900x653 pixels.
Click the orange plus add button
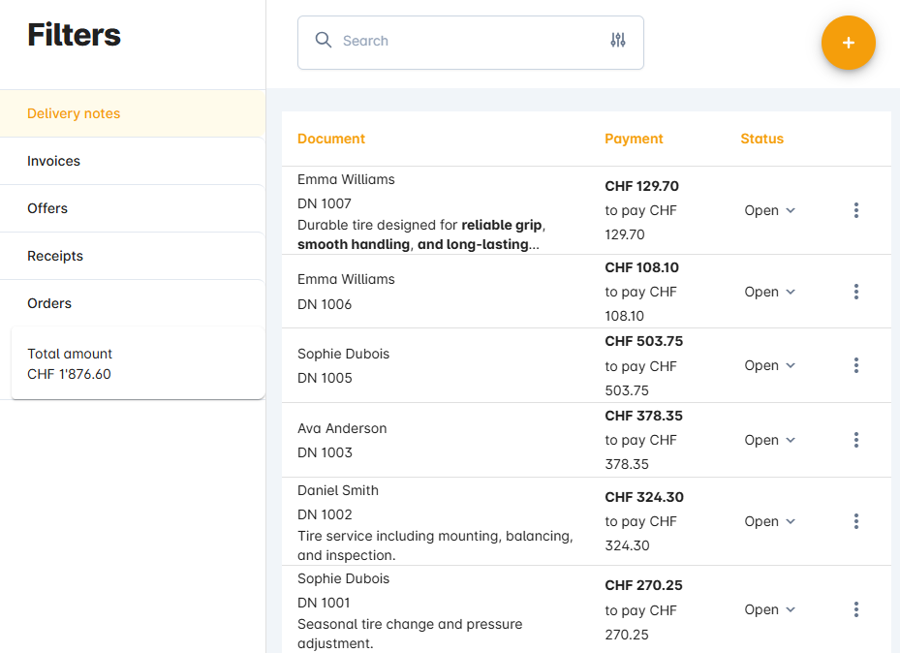click(848, 43)
